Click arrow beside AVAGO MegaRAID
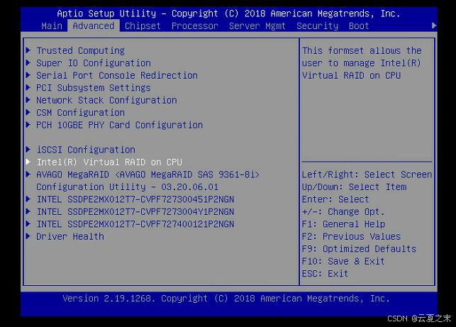The image size is (456, 327). point(28,174)
